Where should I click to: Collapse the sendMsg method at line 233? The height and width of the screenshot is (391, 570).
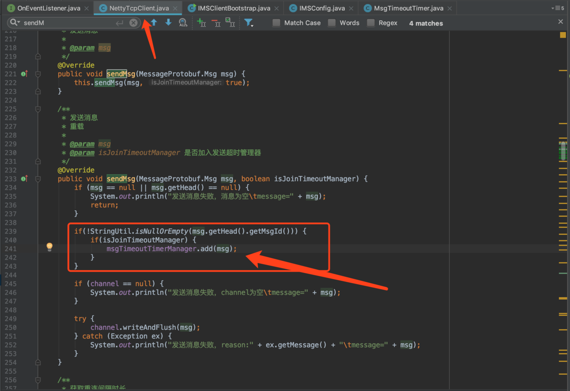click(38, 179)
